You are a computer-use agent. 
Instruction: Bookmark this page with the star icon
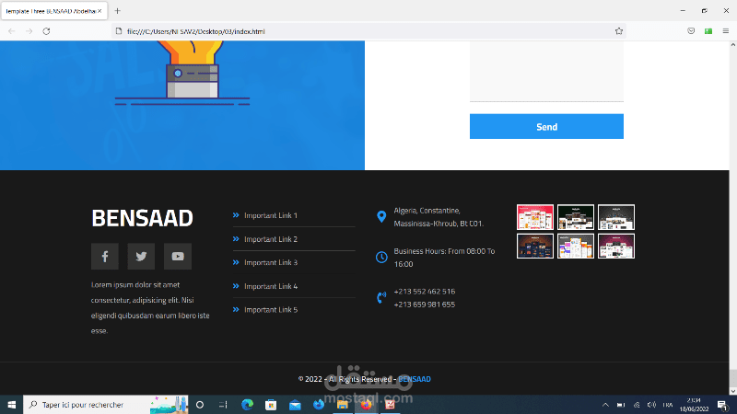618,31
